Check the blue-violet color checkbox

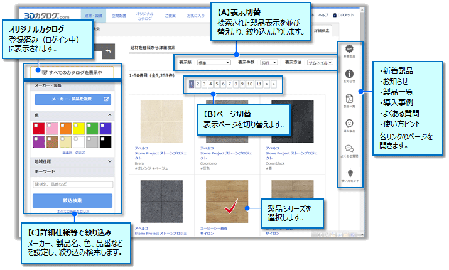tap(102, 125)
